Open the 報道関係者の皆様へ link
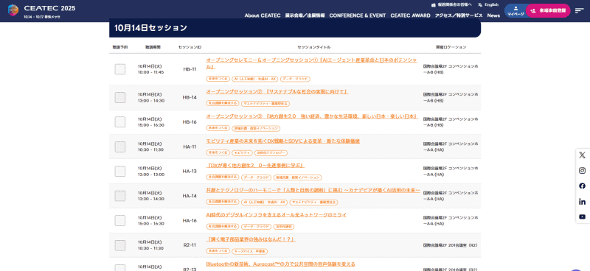 (454, 5)
